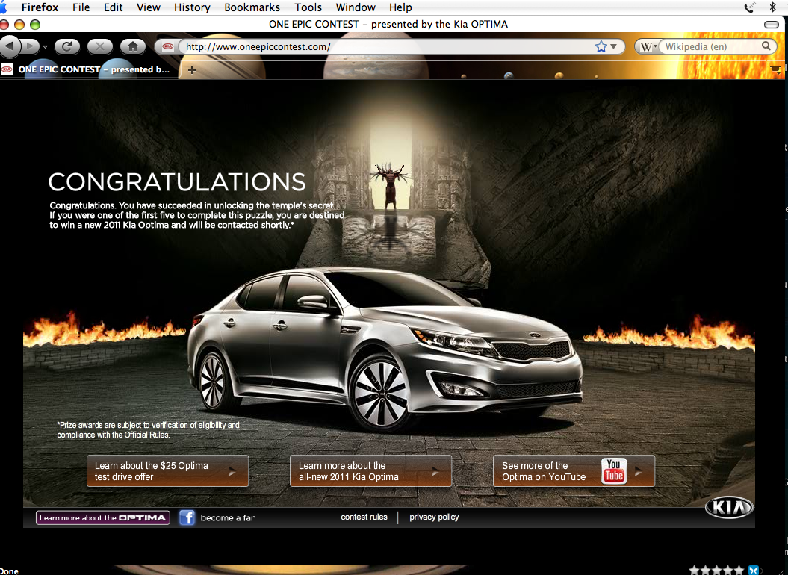
Task: Focus the address bar with oneepiccontest.com URL
Action: [387, 47]
